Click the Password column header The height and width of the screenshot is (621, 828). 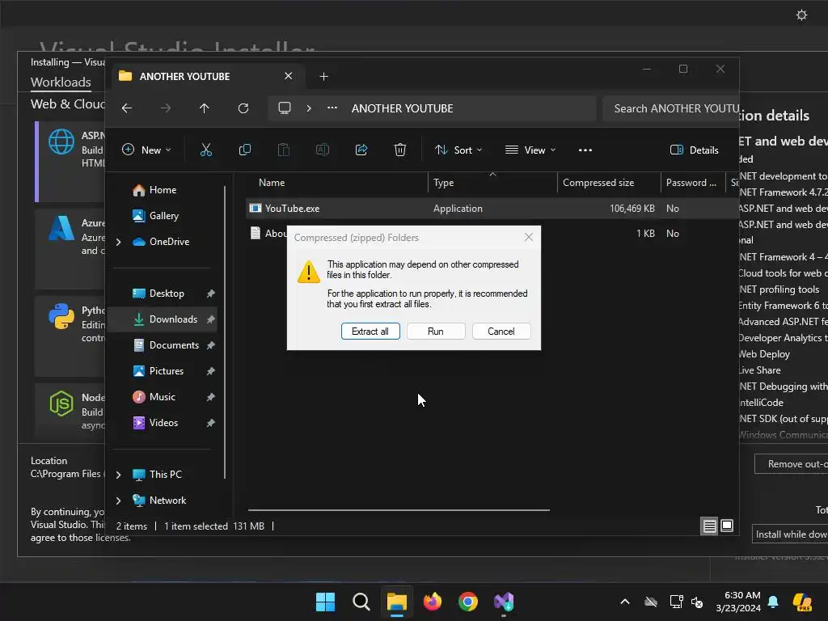point(693,183)
